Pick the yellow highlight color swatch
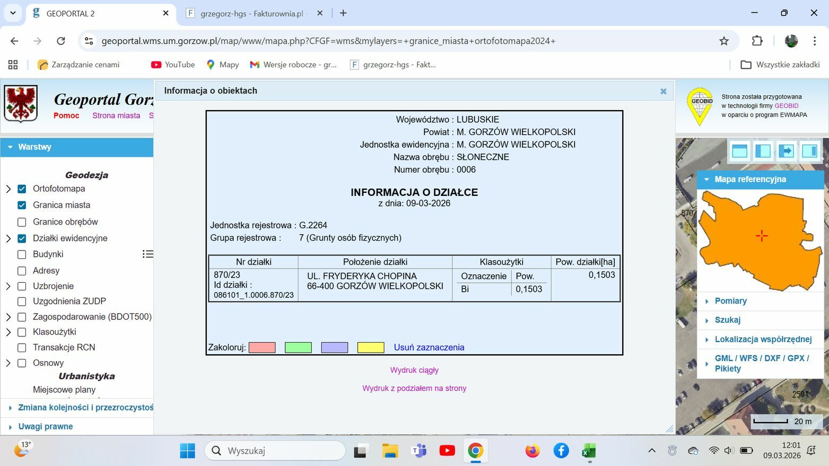 (371, 347)
